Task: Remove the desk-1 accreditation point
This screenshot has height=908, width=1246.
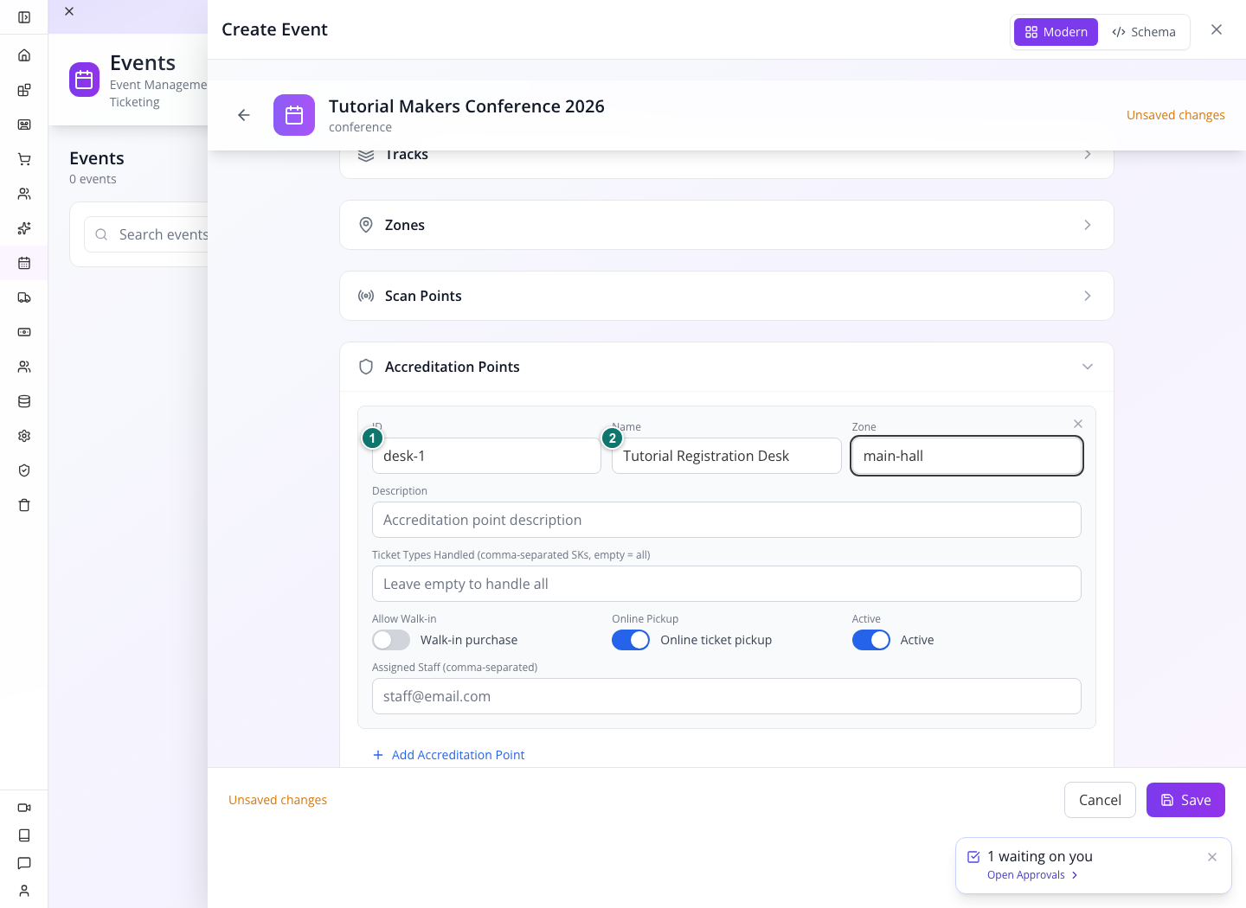Action: pyautogui.click(x=1078, y=424)
